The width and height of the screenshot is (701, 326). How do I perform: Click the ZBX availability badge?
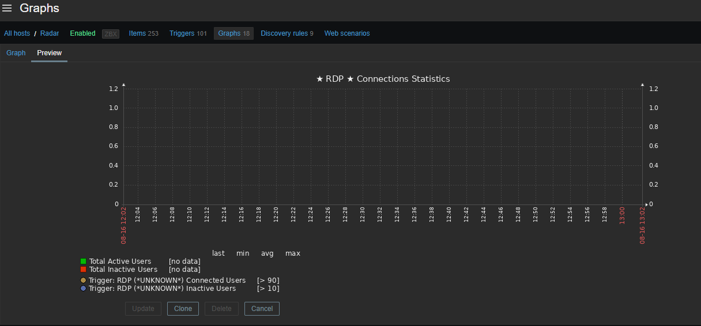110,34
